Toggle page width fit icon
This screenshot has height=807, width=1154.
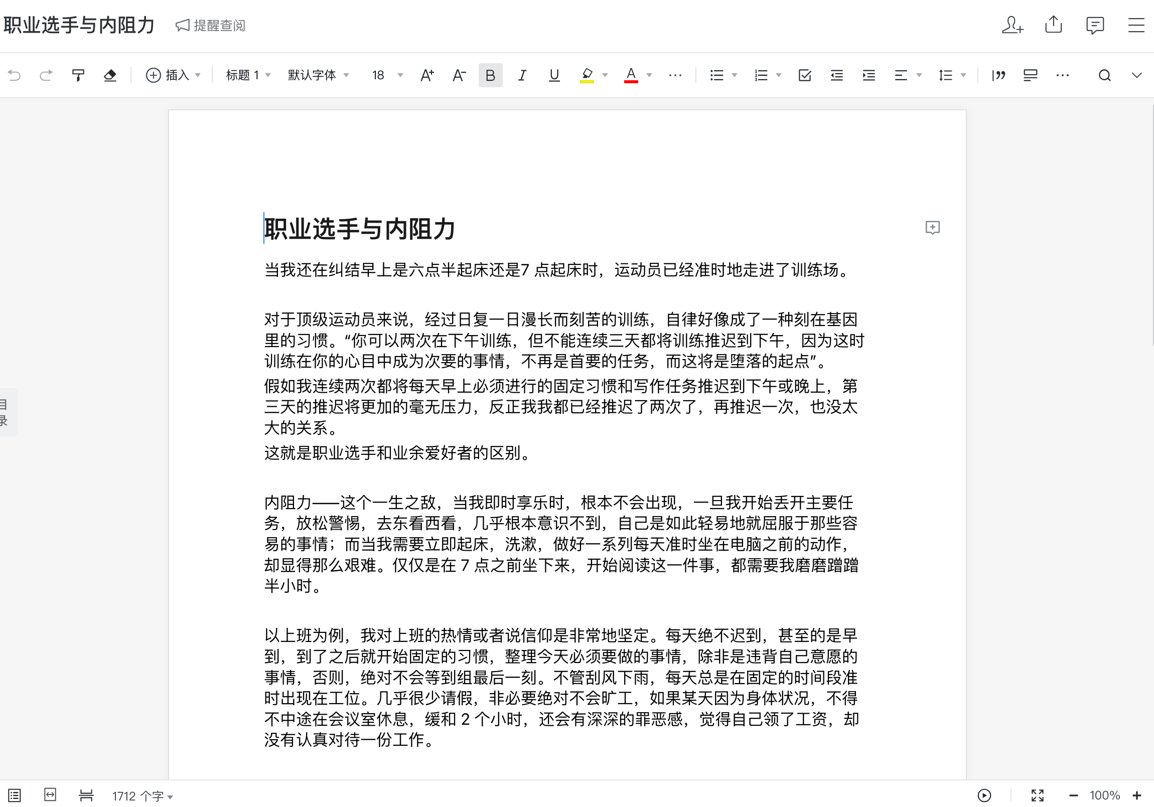pos(50,795)
